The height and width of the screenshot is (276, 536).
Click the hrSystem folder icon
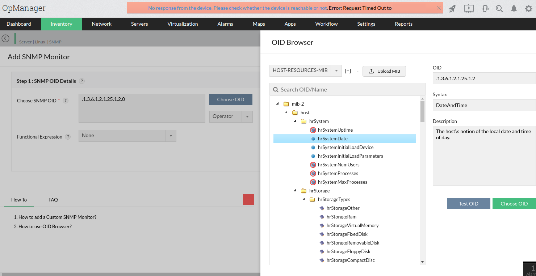[303, 121]
